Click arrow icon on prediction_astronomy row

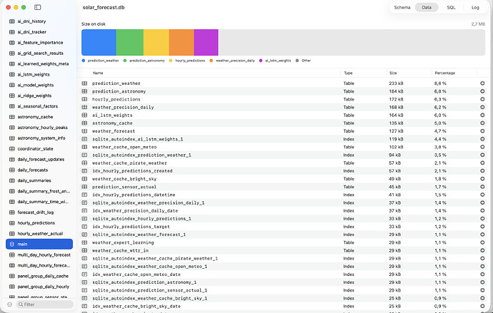click(482, 91)
